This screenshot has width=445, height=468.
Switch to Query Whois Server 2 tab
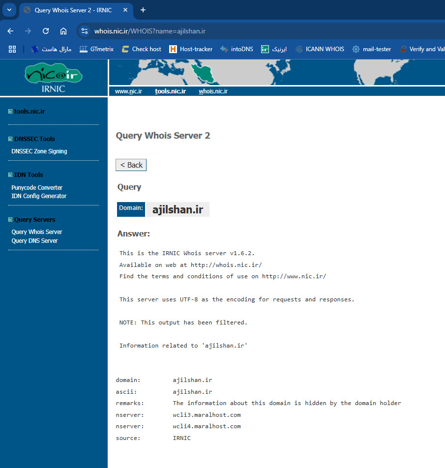[74, 10]
